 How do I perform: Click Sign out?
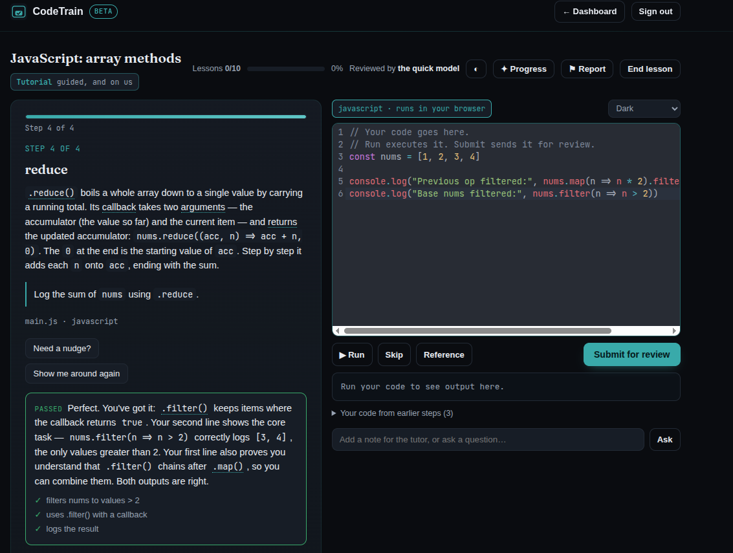pyautogui.click(x=655, y=12)
